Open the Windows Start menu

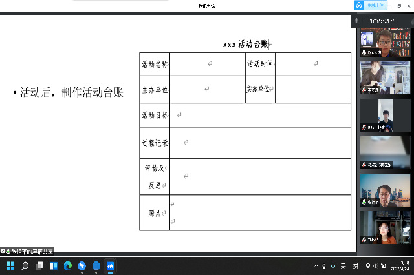coord(10,266)
